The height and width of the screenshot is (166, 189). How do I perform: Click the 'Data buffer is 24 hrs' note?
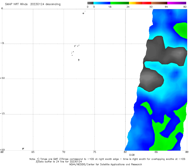click(x=59, y=162)
